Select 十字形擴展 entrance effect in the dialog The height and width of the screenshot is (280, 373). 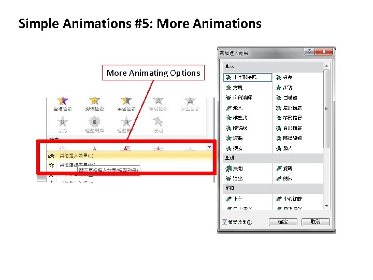coord(248,77)
